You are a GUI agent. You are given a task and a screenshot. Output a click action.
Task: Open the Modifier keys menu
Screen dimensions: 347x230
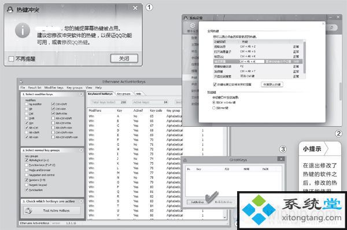click(54, 87)
